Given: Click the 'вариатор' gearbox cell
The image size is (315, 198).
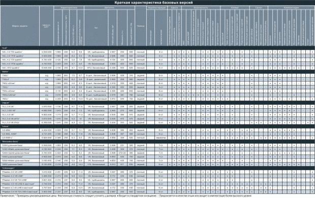Looking at the screenshot, I should [161, 138].
